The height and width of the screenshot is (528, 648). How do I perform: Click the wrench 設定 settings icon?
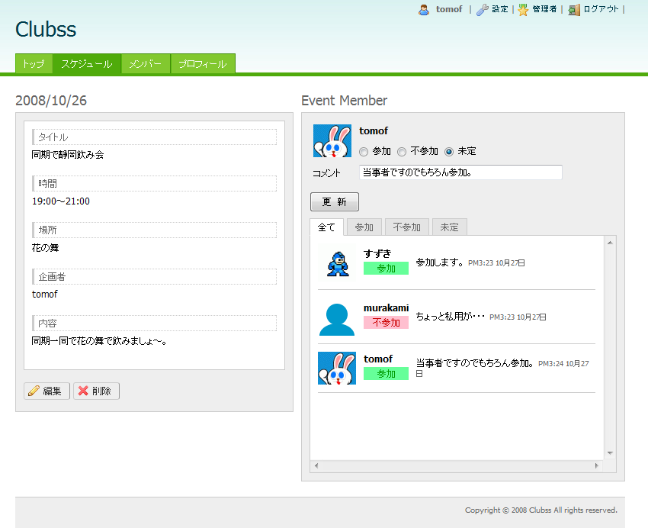coord(482,9)
